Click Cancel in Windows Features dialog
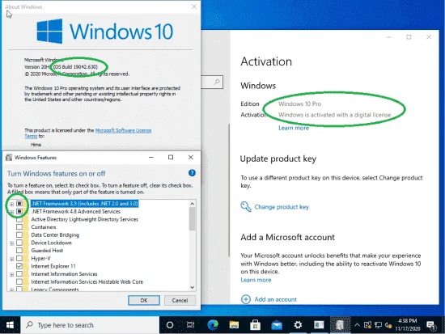The height and width of the screenshot is (334, 445). point(180,300)
